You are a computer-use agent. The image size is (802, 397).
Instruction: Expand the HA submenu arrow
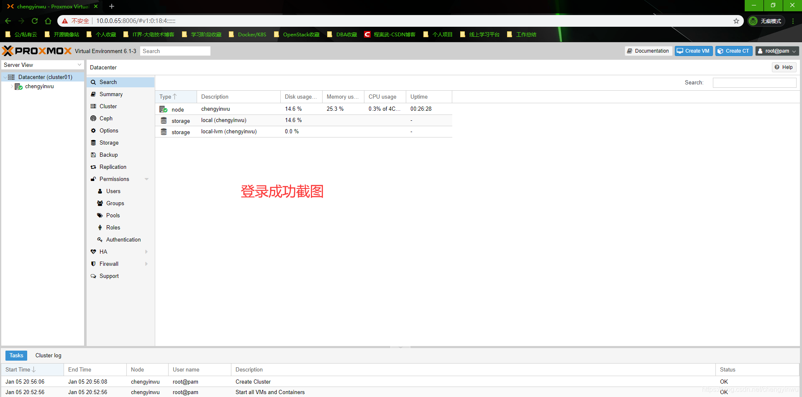click(x=146, y=252)
